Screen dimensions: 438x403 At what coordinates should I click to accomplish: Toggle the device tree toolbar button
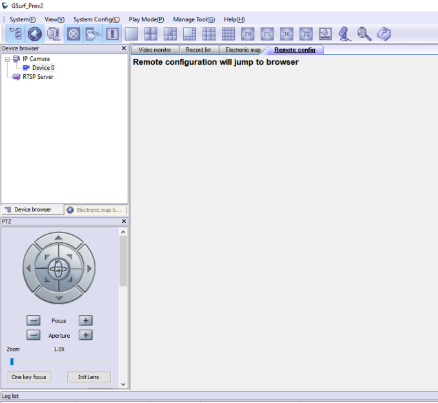tap(15, 34)
